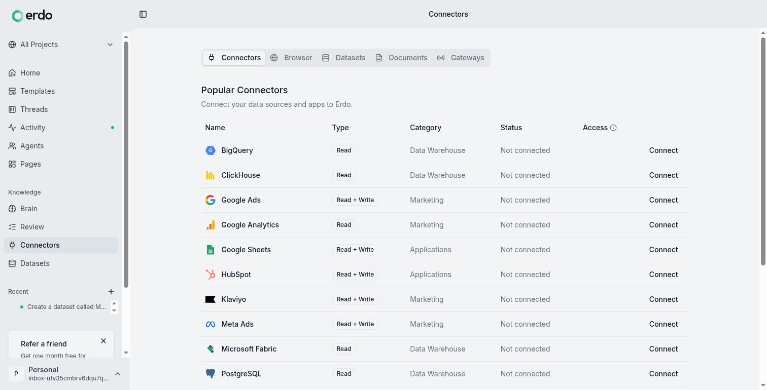This screenshot has width=767, height=390.
Task: Click the PostgreSQL elephant icon
Action: tap(211, 374)
